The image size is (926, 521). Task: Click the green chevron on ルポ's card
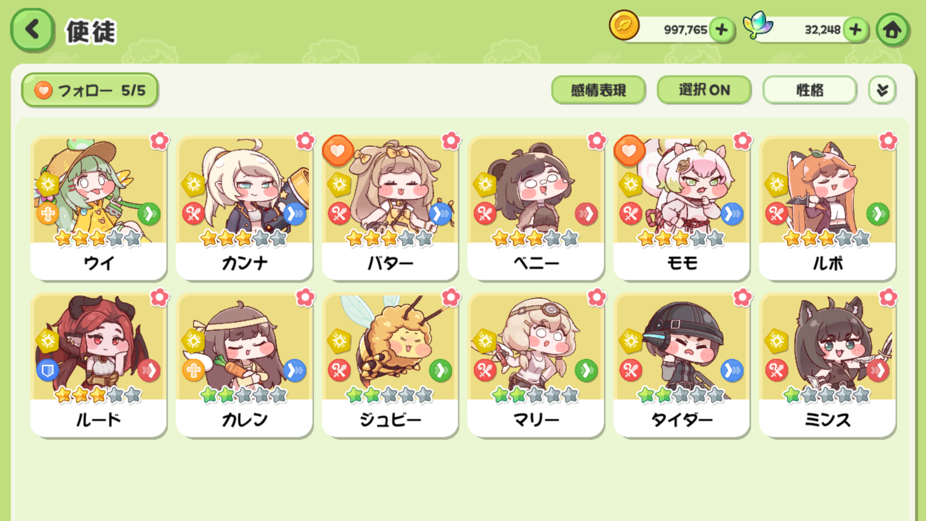877,214
